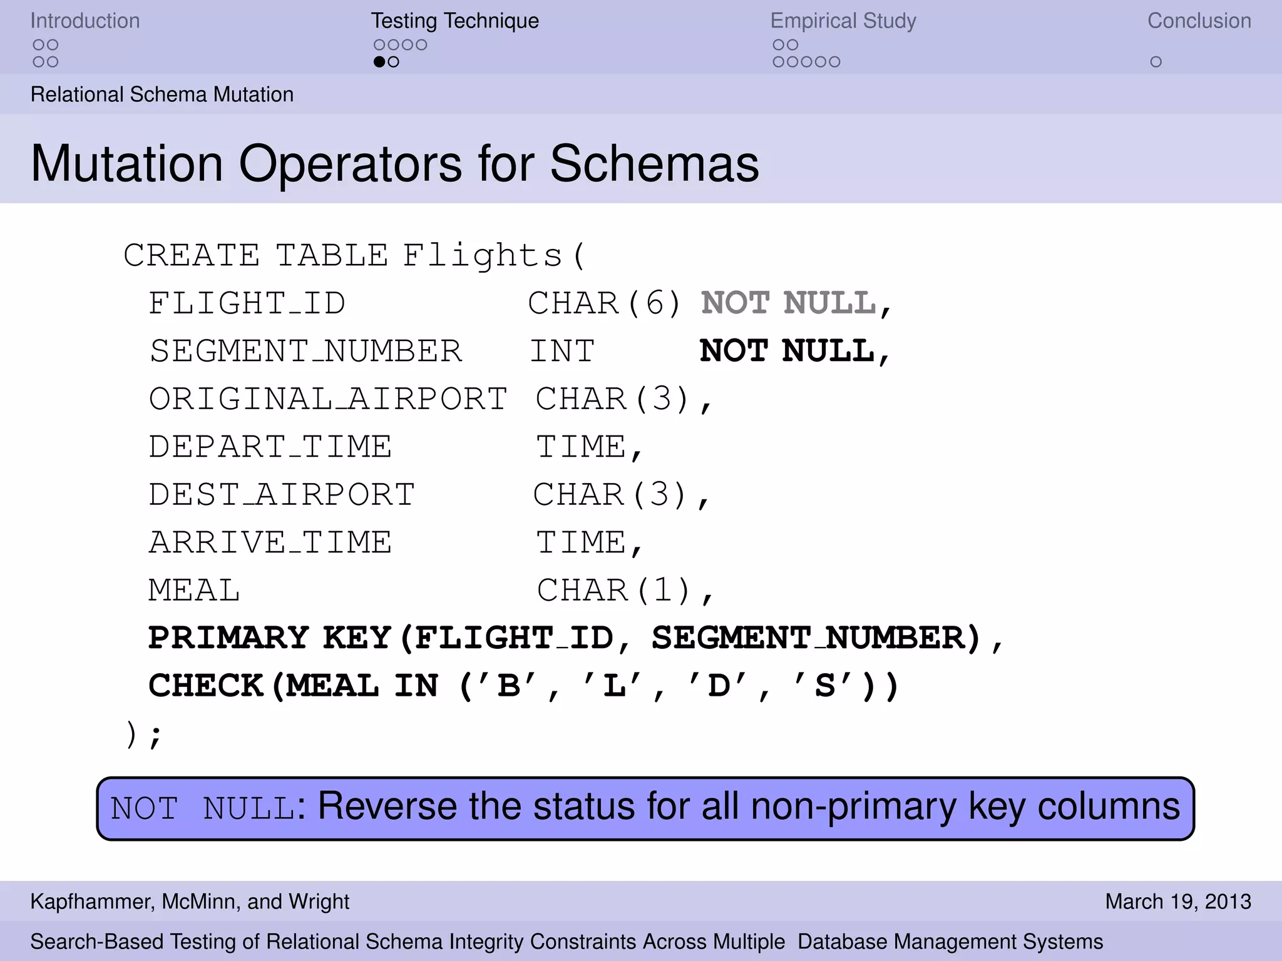
Task: Click the date March 19, 2013
Action: click(x=1178, y=902)
